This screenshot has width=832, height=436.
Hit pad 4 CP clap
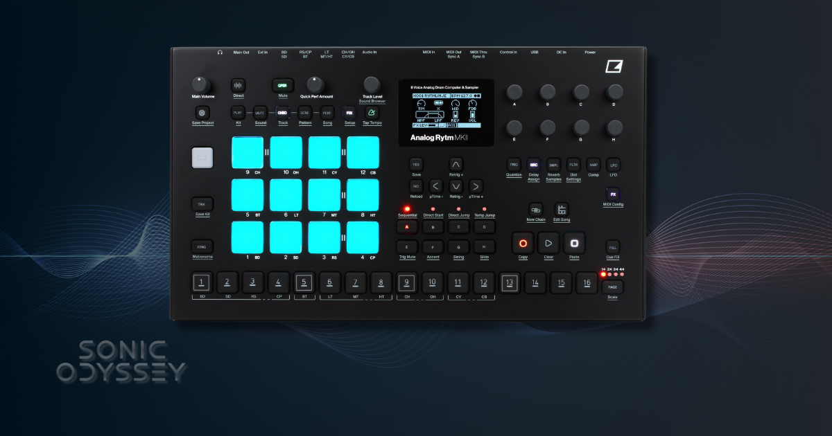pos(363,237)
